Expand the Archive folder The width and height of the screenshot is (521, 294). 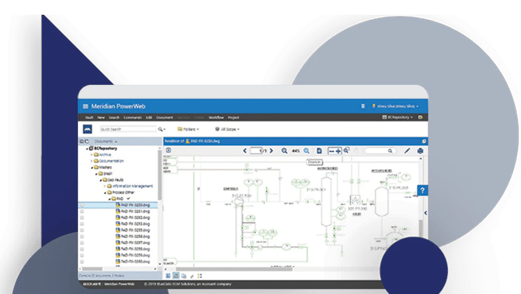pos(92,155)
